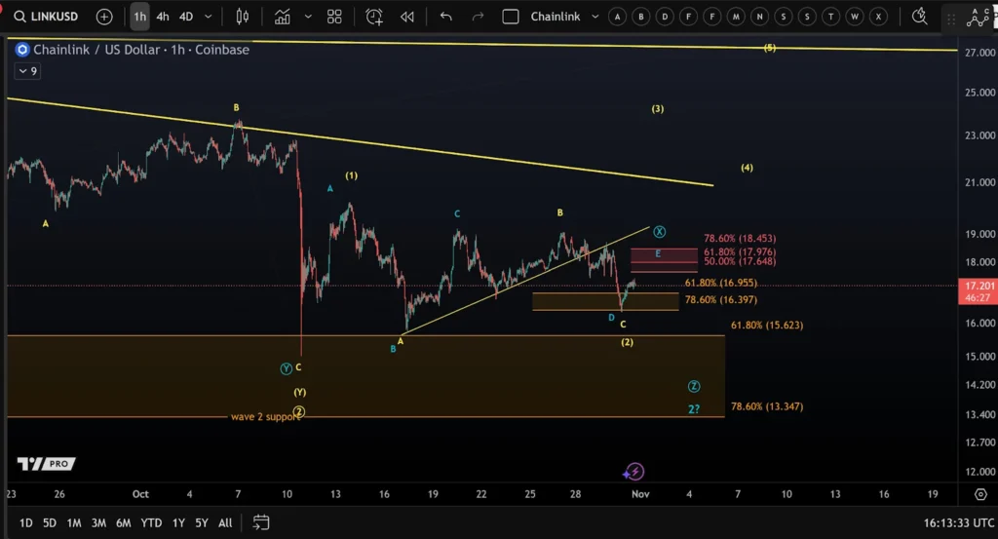Select the wave 2 support label

(x=265, y=417)
